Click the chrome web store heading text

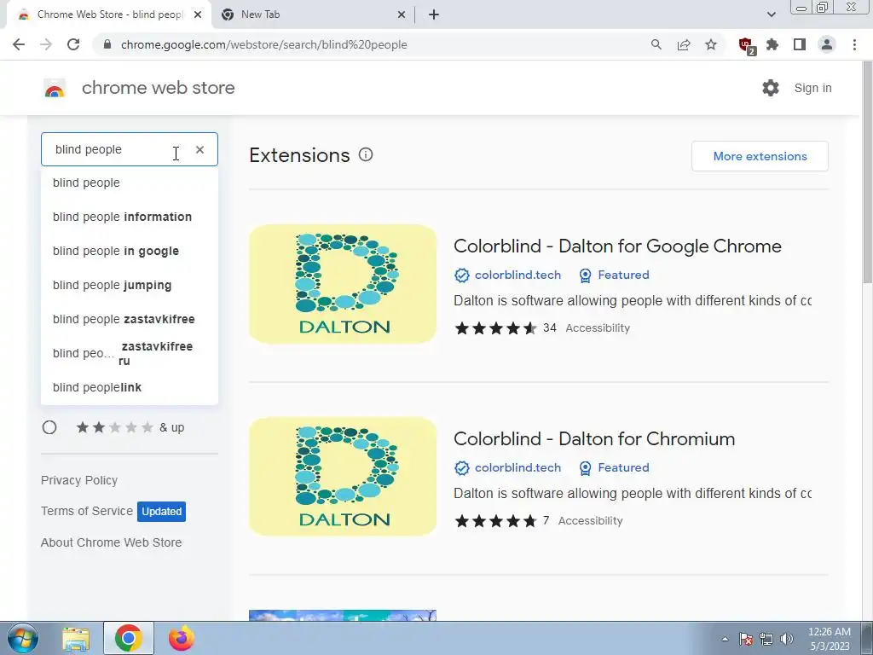[x=158, y=88]
